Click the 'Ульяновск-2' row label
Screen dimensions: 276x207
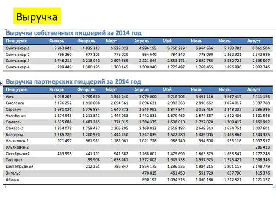pos(17,147)
